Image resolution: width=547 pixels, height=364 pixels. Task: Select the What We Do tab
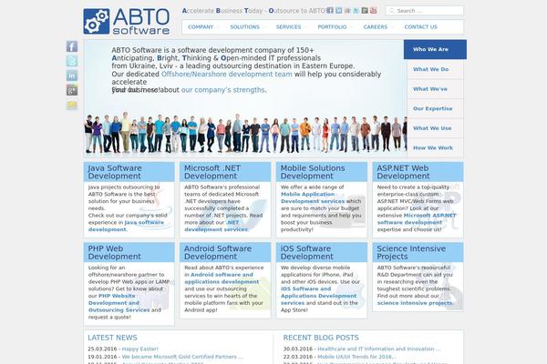436,69
